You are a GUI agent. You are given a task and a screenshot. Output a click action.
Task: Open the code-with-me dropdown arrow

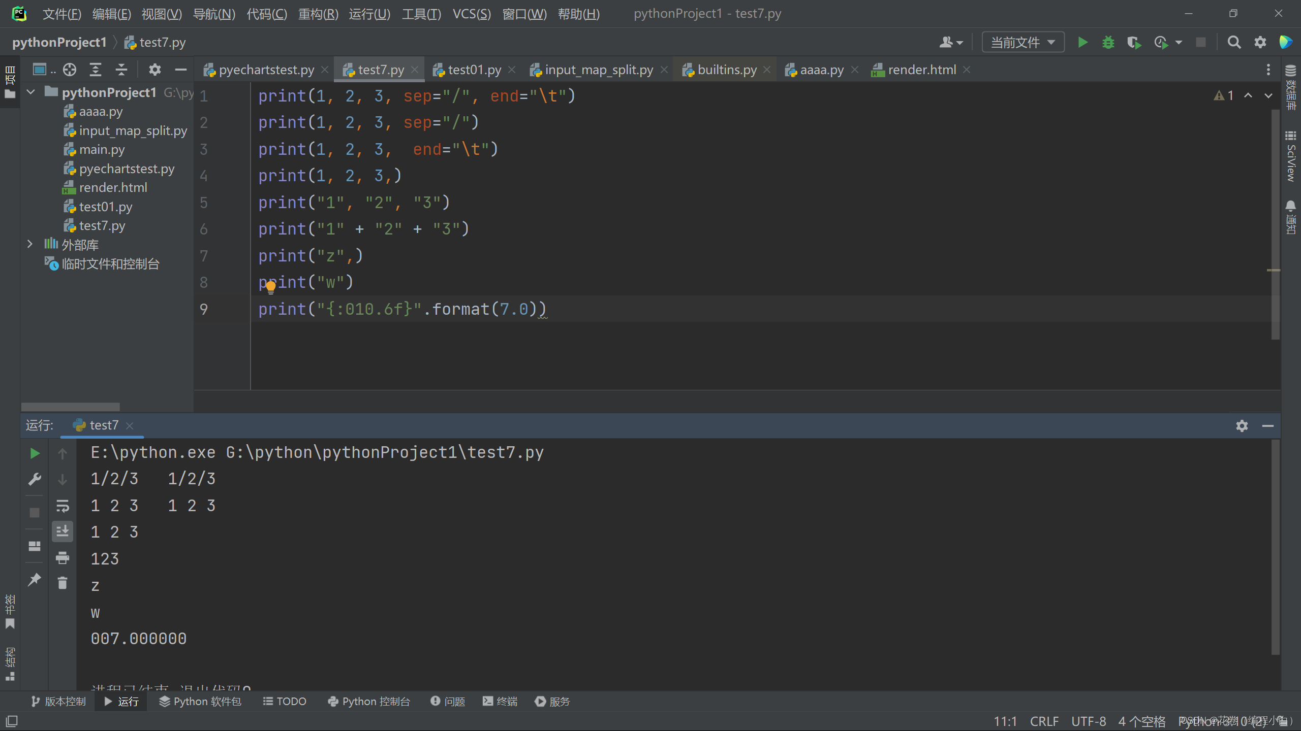click(x=959, y=43)
